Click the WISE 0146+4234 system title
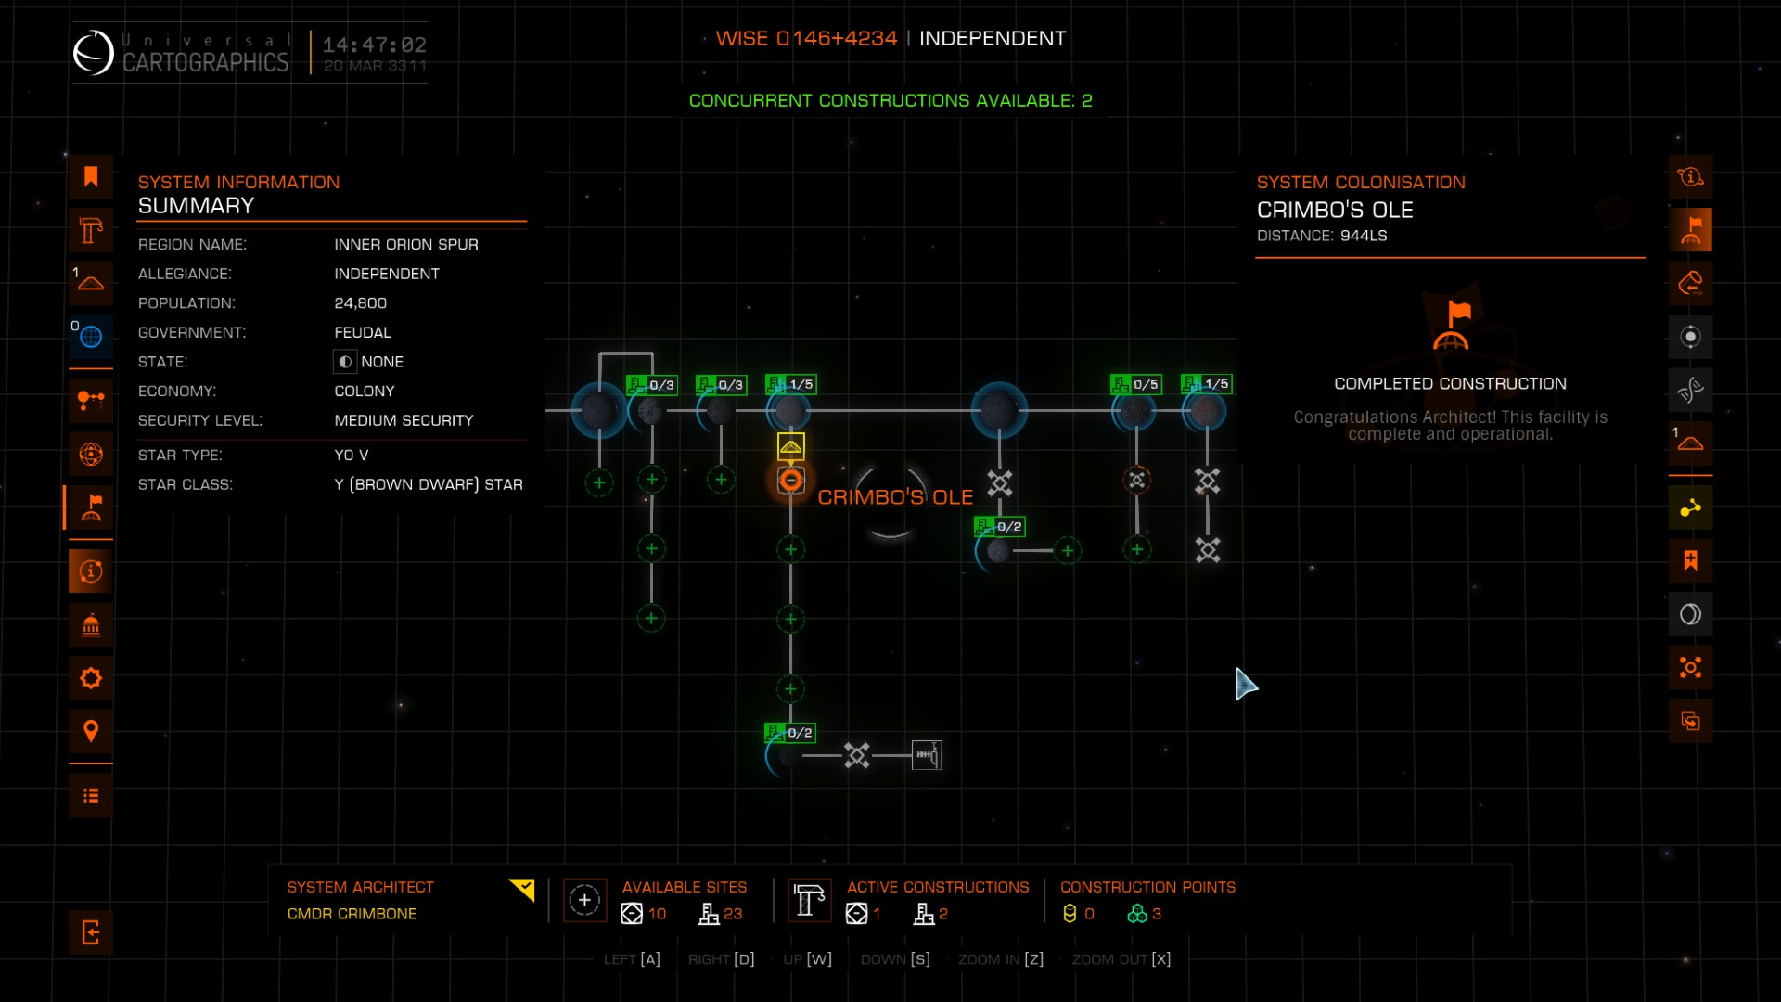Viewport: 1781px width, 1002px height. pyautogui.click(x=806, y=38)
